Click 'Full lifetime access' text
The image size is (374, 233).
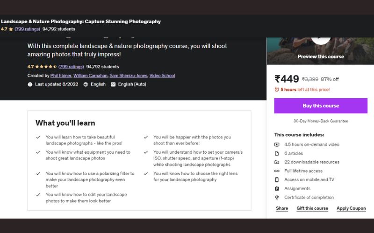click(303, 171)
